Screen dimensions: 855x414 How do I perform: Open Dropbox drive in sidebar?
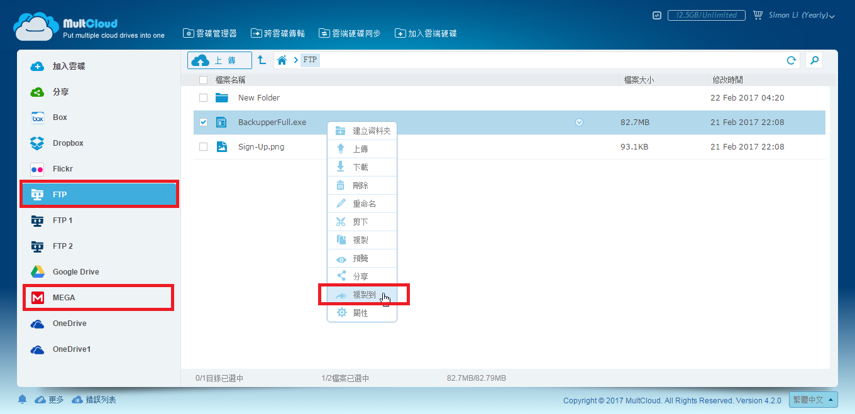click(x=68, y=143)
